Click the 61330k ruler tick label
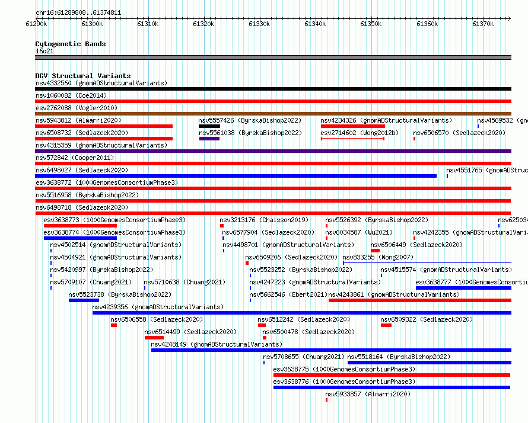The height and width of the screenshot is (423, 528). click(x=259, y=24)
